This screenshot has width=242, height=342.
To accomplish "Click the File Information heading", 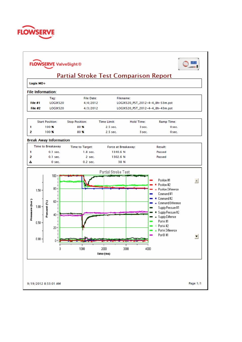I will click(42, 92).
